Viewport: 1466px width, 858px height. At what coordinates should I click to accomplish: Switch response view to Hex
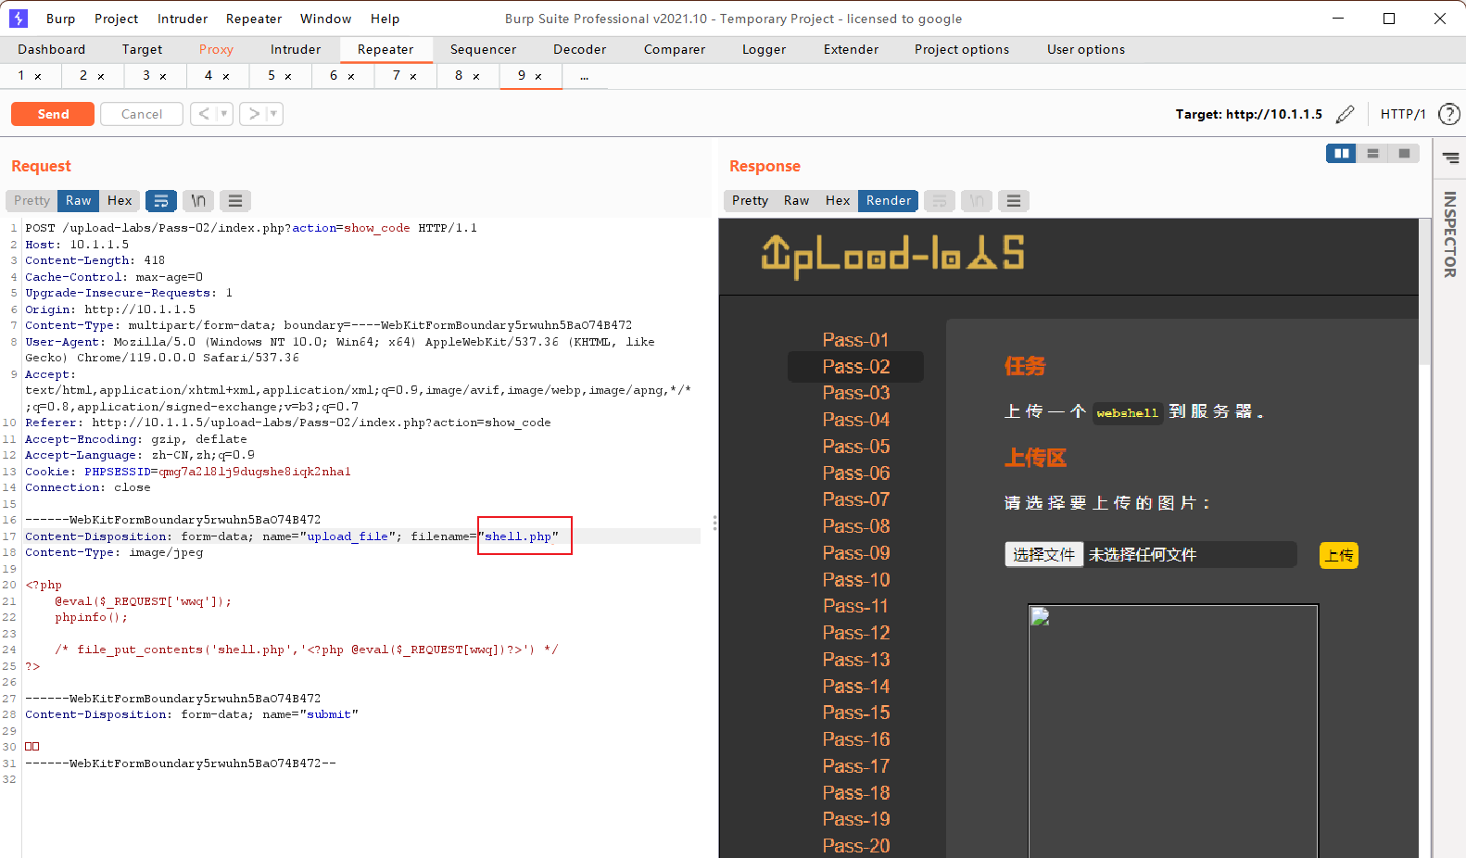(x=838, y=200)
